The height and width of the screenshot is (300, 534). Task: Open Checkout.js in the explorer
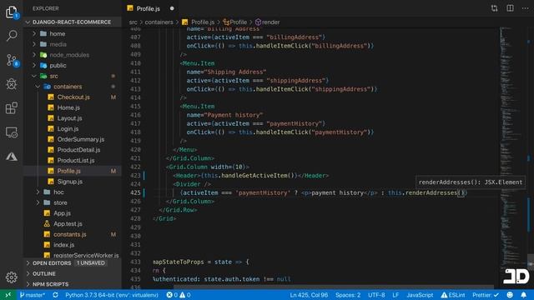point(73,97)
